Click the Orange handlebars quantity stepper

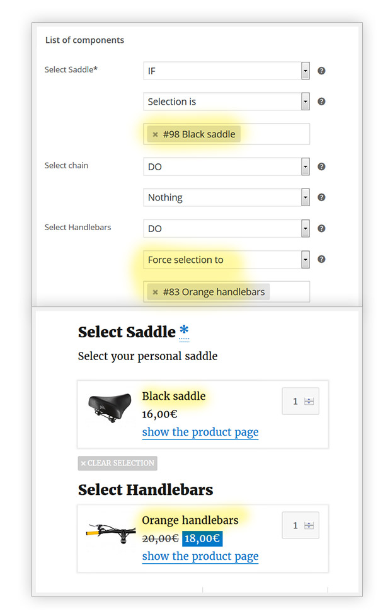pos(309,525)
